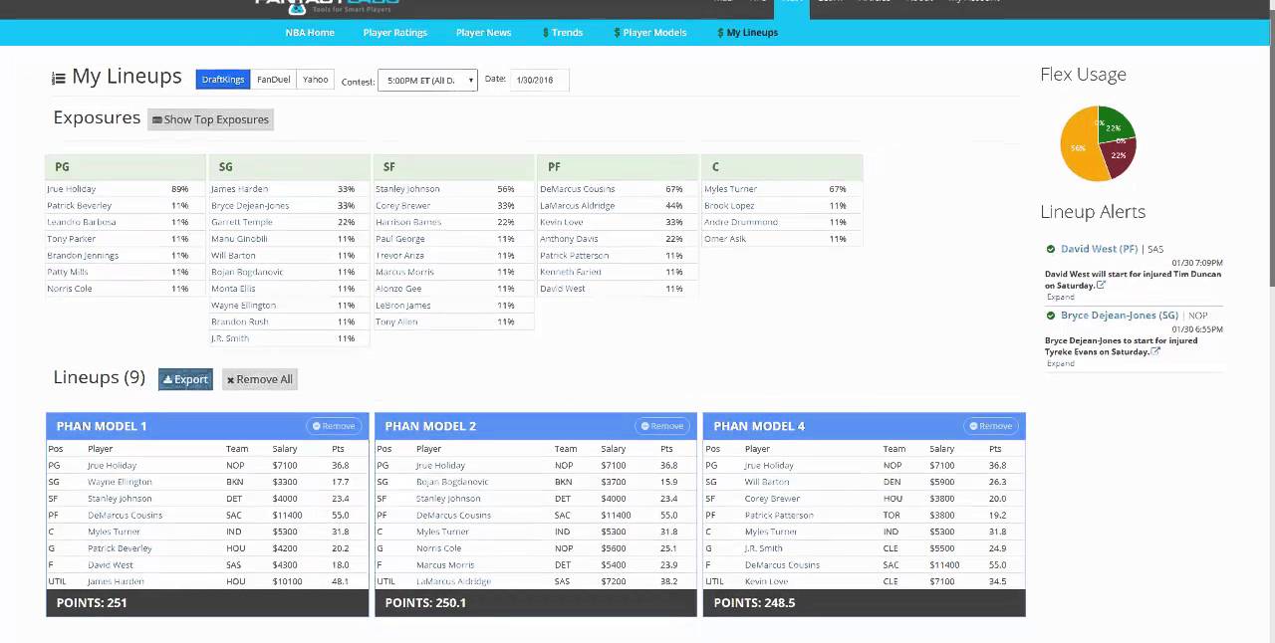The image size is (1275, 643).
Task: Click the green check icon beside David West alert
Action: click(1051, 249)
